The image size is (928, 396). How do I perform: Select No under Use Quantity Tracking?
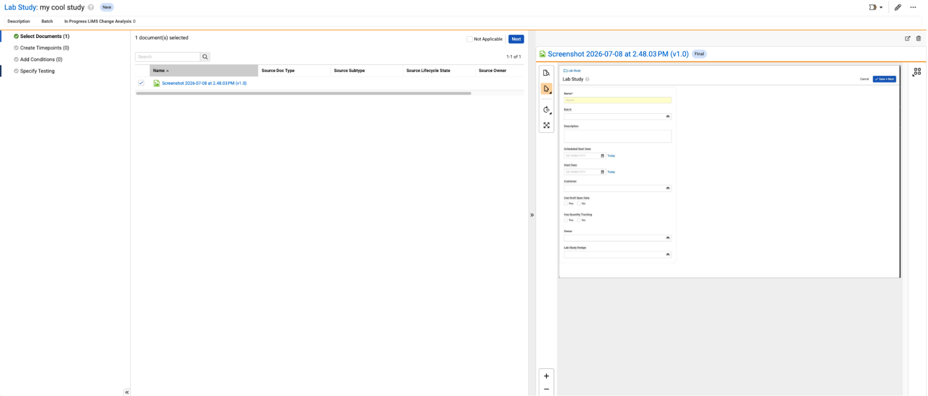579,221
